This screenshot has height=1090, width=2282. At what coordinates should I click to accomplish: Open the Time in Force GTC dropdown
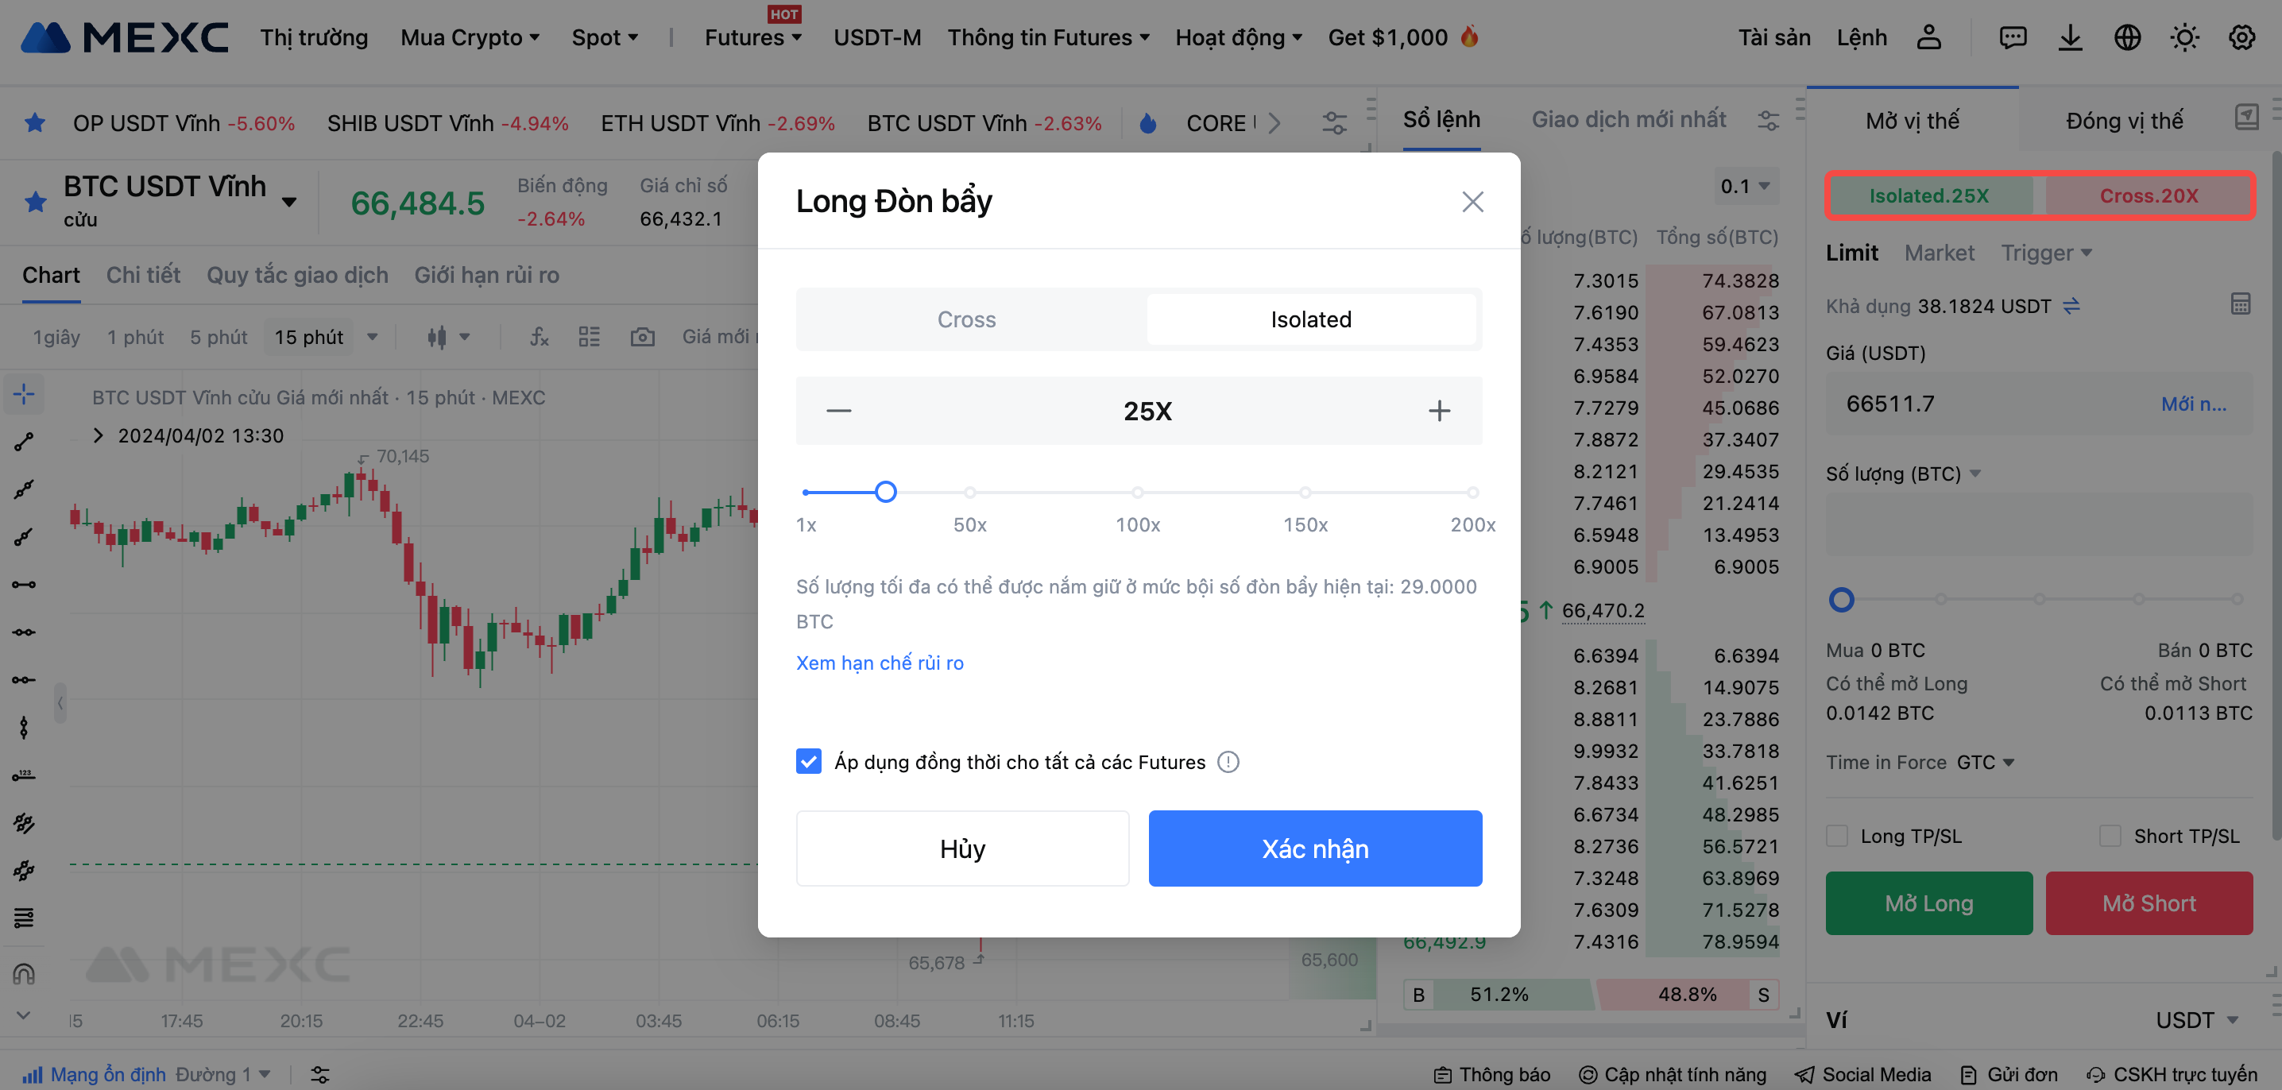click(1986, 763)
